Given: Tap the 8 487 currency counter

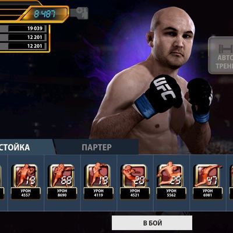Looking at the screenshot, I should 44,14.
